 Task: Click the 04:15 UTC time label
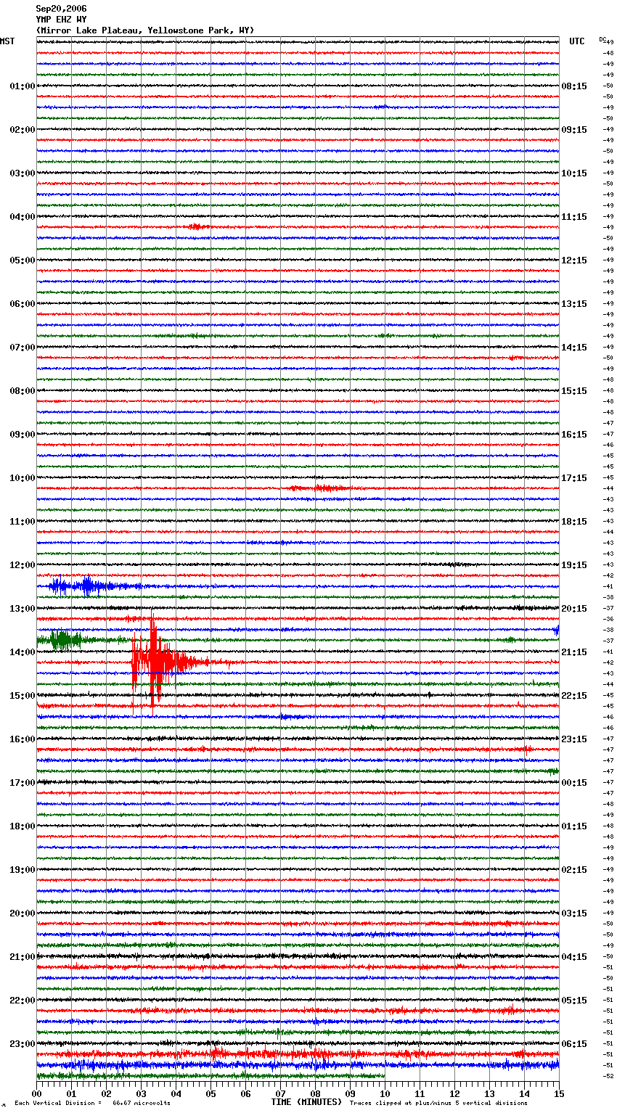click(574, 957)
